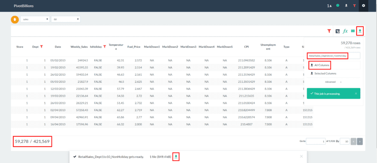Click the Unemployment column header
The height and width of the screenshot is (163, 377).
[268, 47]
